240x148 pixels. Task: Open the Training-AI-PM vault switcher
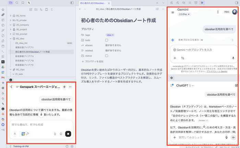[19, 146]
